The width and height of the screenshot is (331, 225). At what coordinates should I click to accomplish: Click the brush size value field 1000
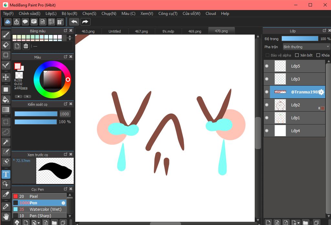(64, 114)
